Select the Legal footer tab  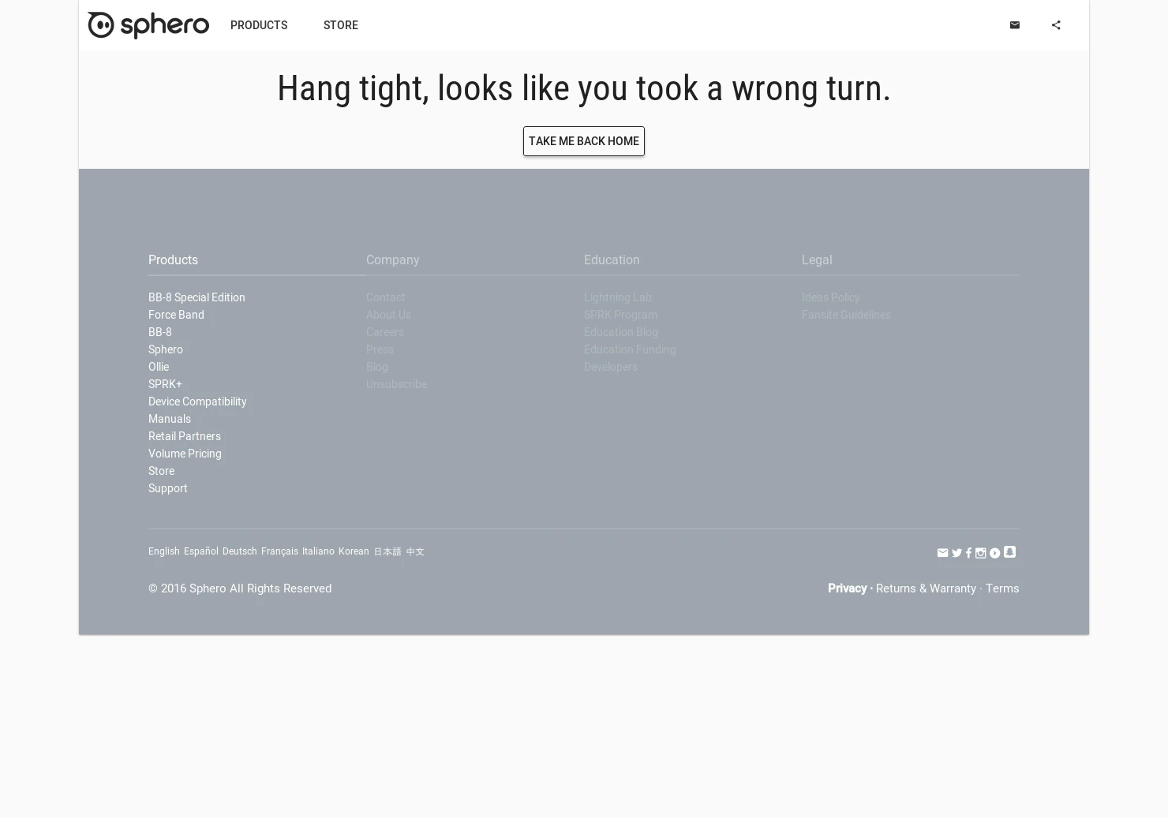point(817,260)
